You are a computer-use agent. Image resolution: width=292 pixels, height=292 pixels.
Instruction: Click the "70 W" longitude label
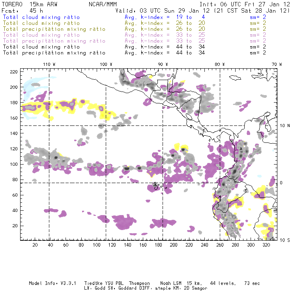(x=277, y=64)
